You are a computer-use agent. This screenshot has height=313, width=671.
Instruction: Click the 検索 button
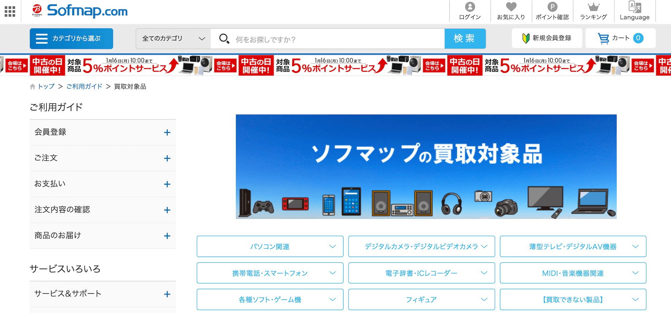[x=465, y=39]
